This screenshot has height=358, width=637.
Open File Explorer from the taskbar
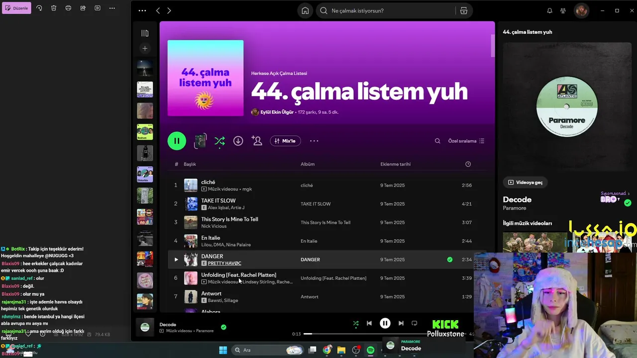tap(341, 350)
